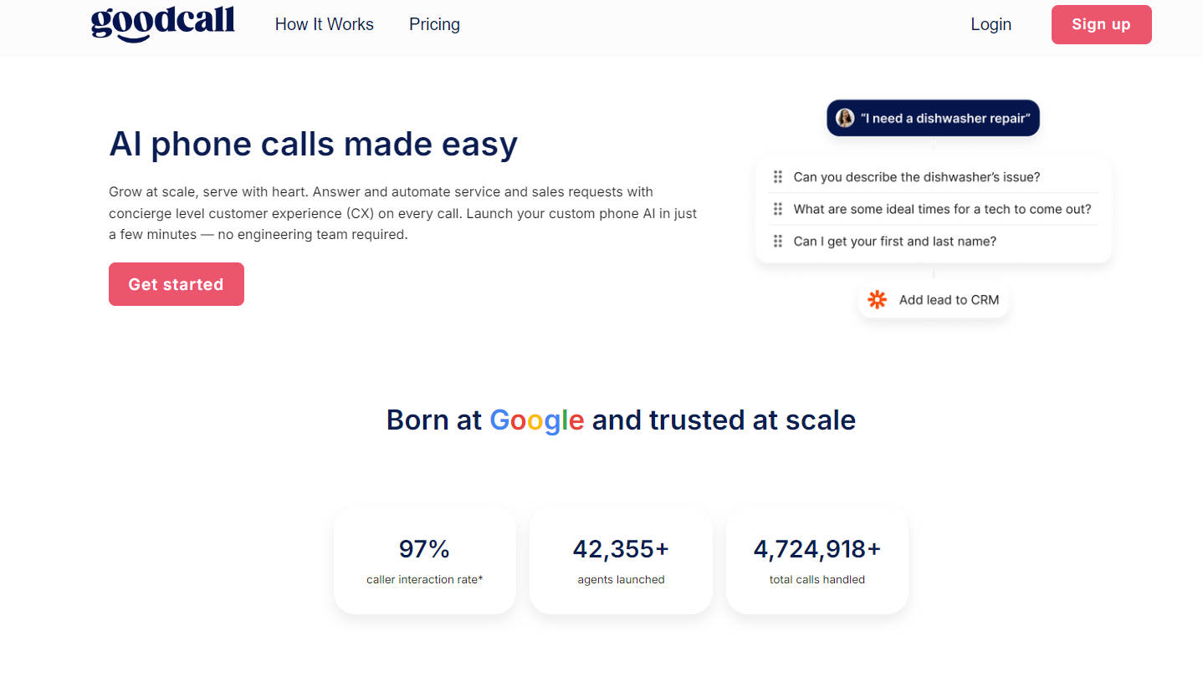1203x692 pixels.
Task: Click drag handle beside first and last name question
Action: pos(778,242)
